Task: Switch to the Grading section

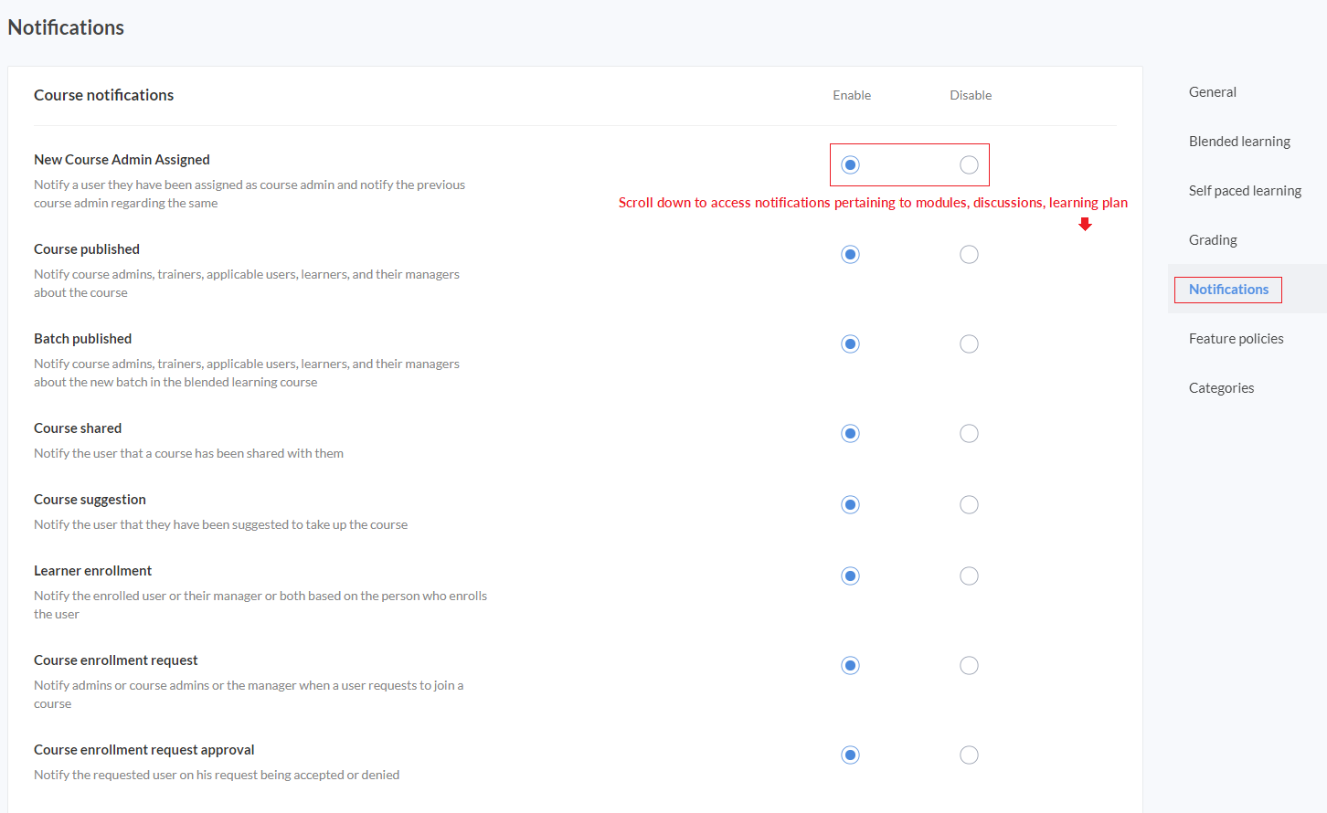Action: 1213,240
